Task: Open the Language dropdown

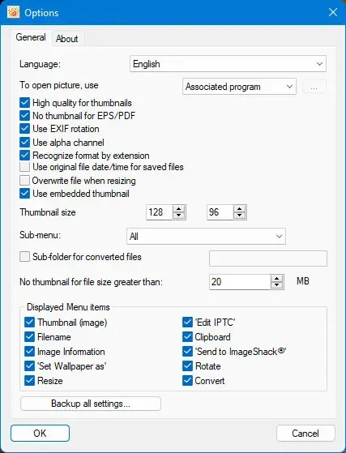Action: [228, 64]
